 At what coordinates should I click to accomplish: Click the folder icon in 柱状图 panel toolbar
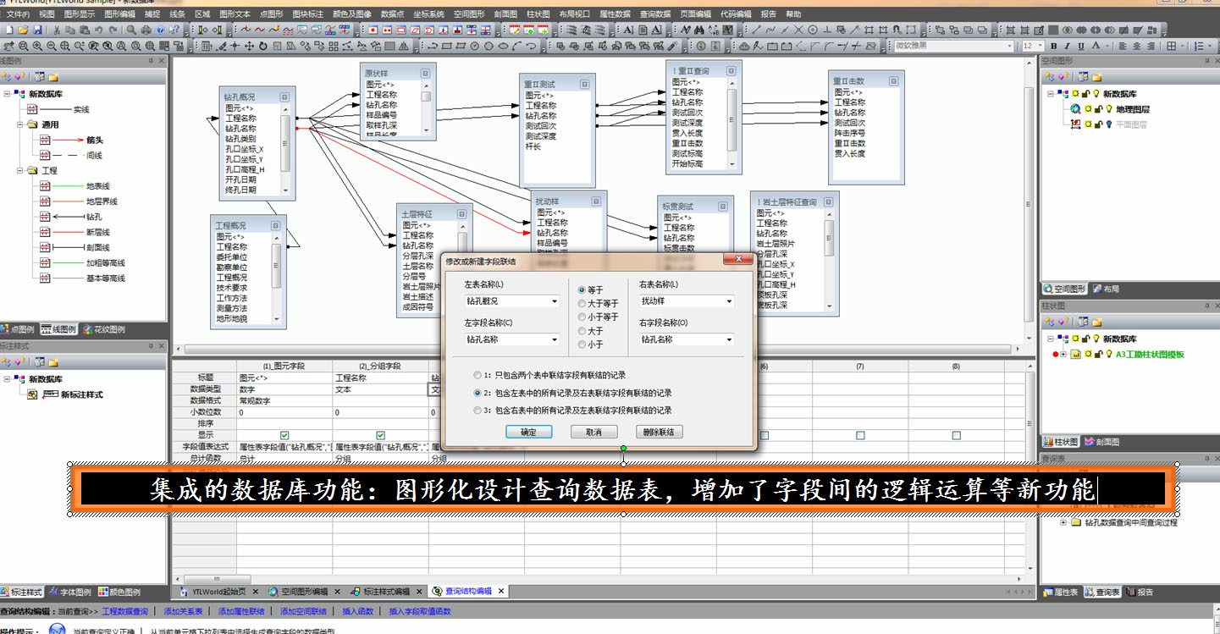point(1096,322)
